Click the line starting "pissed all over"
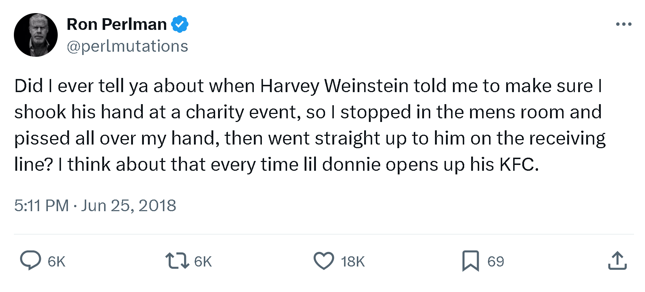This screenshot has width=645, height=292. click(310, 138)
